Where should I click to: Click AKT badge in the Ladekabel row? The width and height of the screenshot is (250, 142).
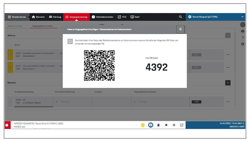pos(196,68)
